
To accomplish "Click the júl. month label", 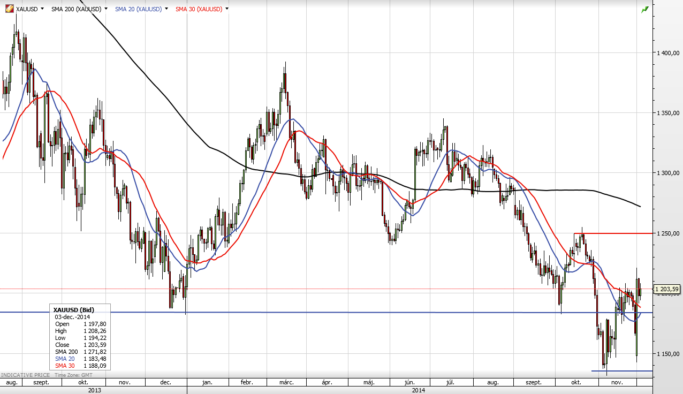I will click(x=450, y=383).
